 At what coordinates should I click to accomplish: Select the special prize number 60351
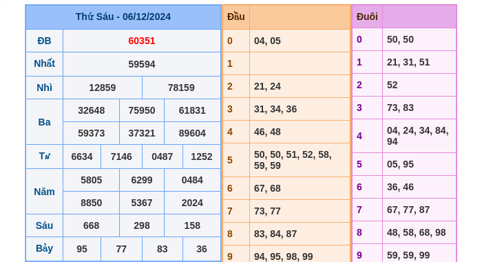[x=142, y=41]
